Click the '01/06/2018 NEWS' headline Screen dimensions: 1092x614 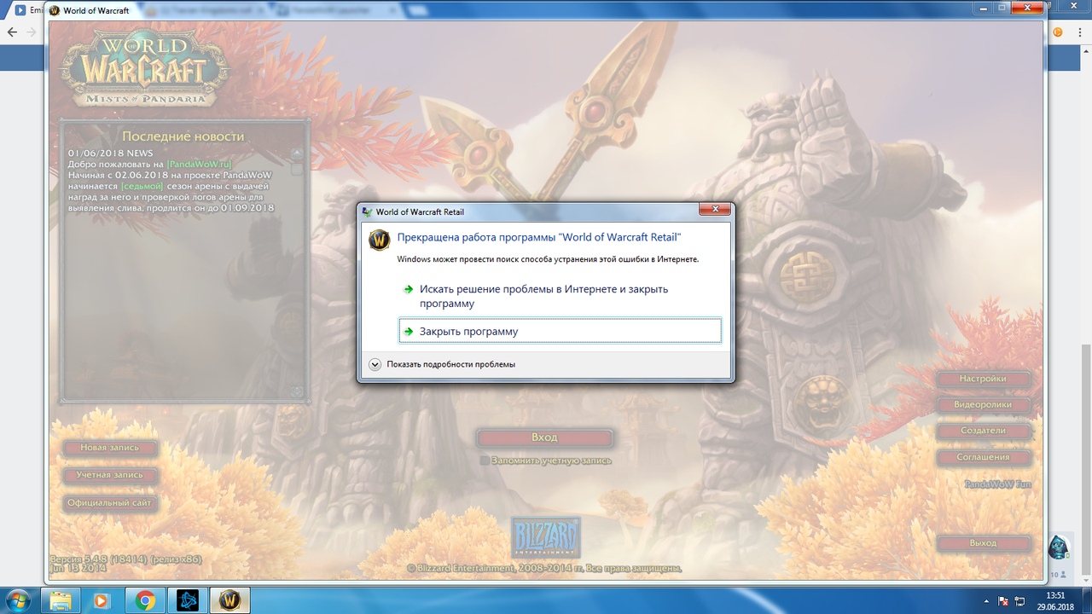[x=111, y=153]
